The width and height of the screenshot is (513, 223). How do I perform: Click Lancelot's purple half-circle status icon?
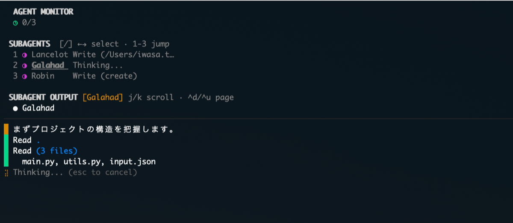(24, 55)
